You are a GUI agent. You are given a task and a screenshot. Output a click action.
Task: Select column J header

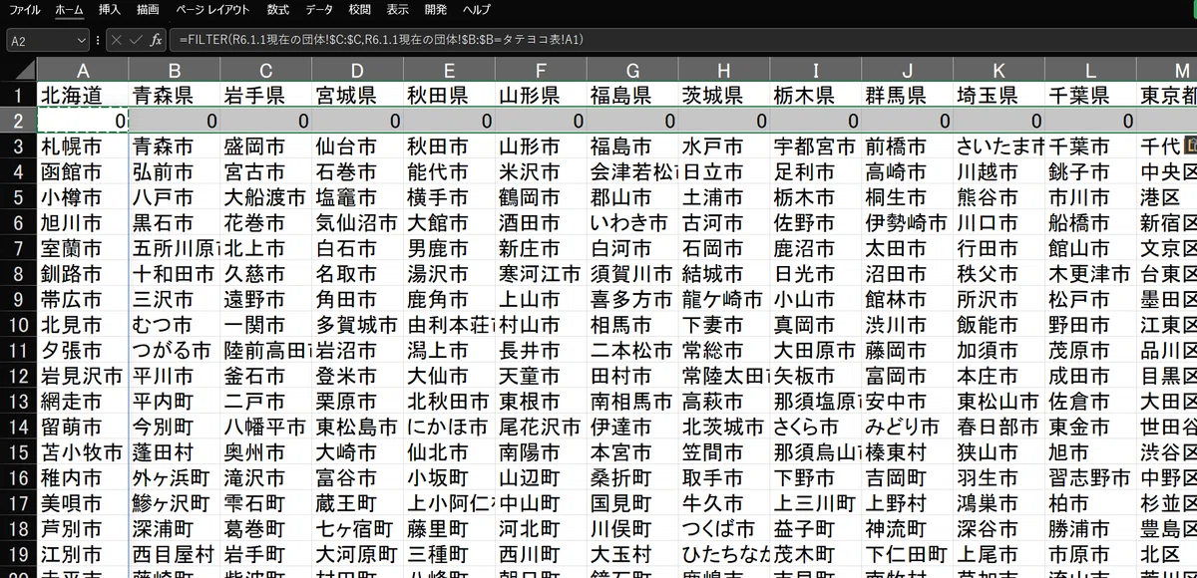[x=908, y=69]
